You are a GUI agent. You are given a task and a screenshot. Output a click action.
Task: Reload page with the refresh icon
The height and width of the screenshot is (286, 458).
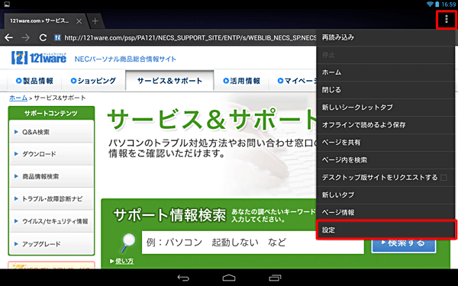point(43,37)
